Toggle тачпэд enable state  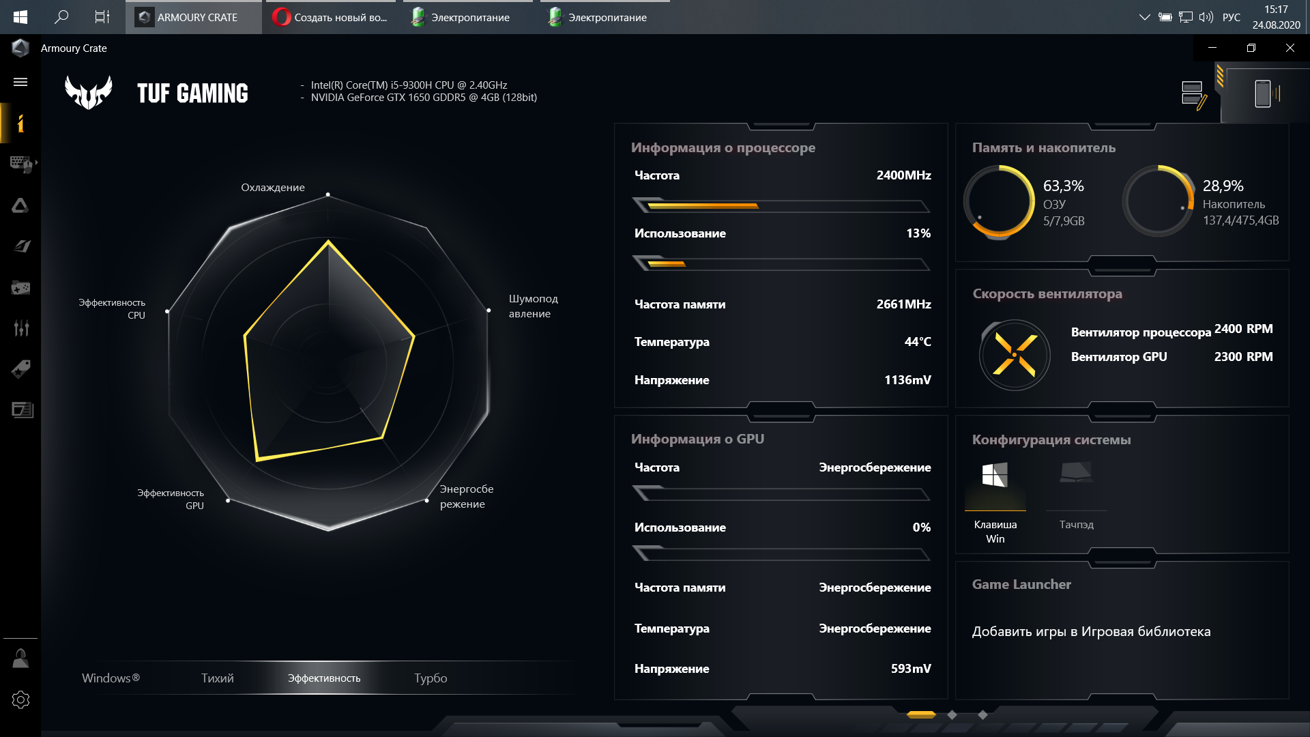(x=1077, y=477)
